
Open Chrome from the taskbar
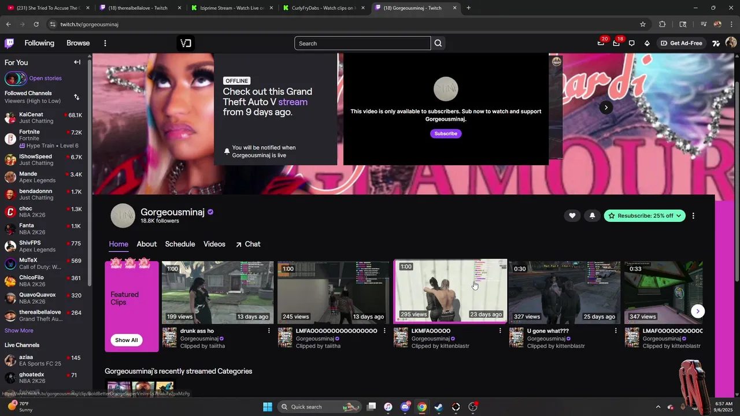[x=422, y=407]
